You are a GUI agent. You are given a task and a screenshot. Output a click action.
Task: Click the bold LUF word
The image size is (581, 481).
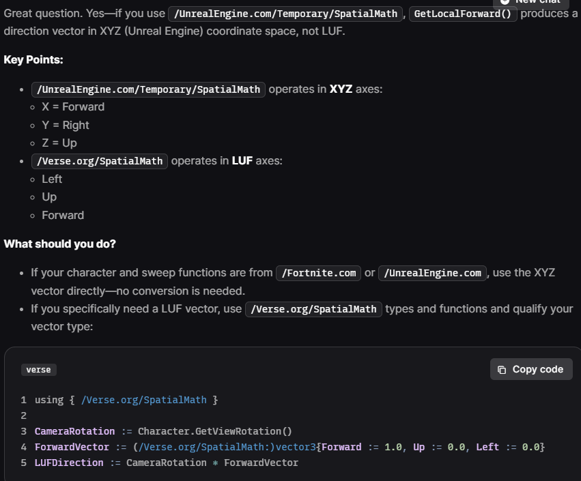click(242, 161)
